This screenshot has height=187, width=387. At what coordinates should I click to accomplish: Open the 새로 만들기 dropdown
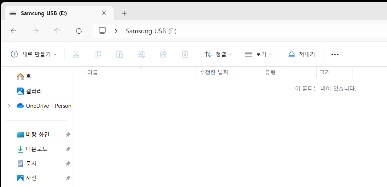coord(34,54)
